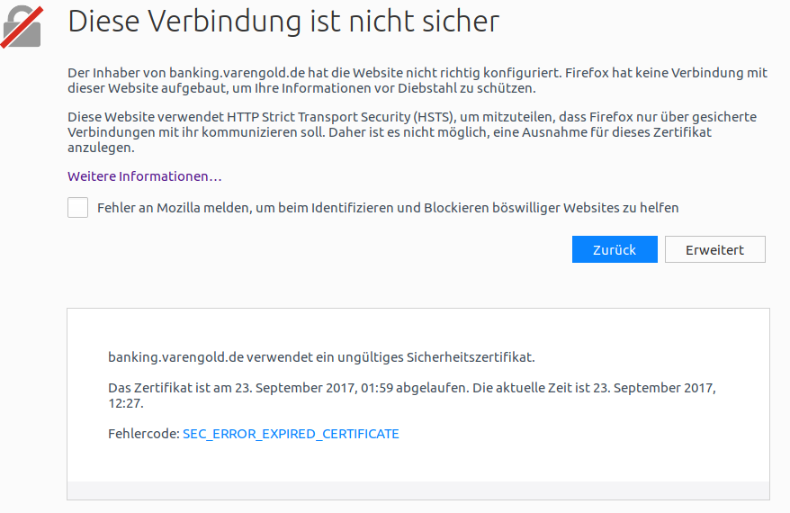Open the Weitere Informationen link
The width and height of the screenshot is (790, 513).
145,176
